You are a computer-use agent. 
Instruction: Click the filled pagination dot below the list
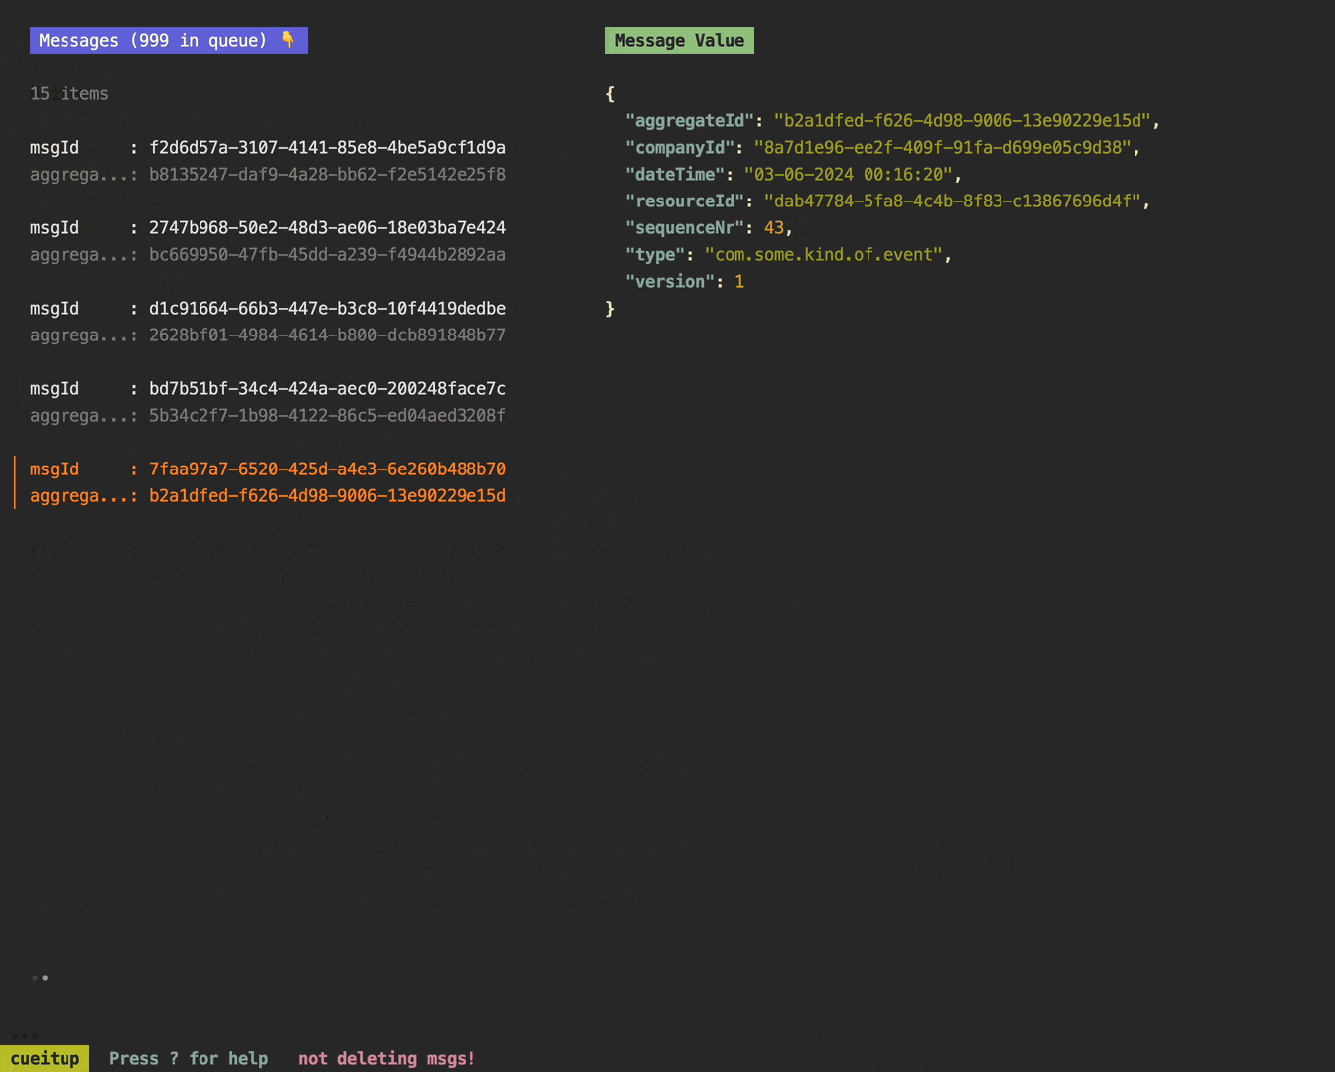46,977
